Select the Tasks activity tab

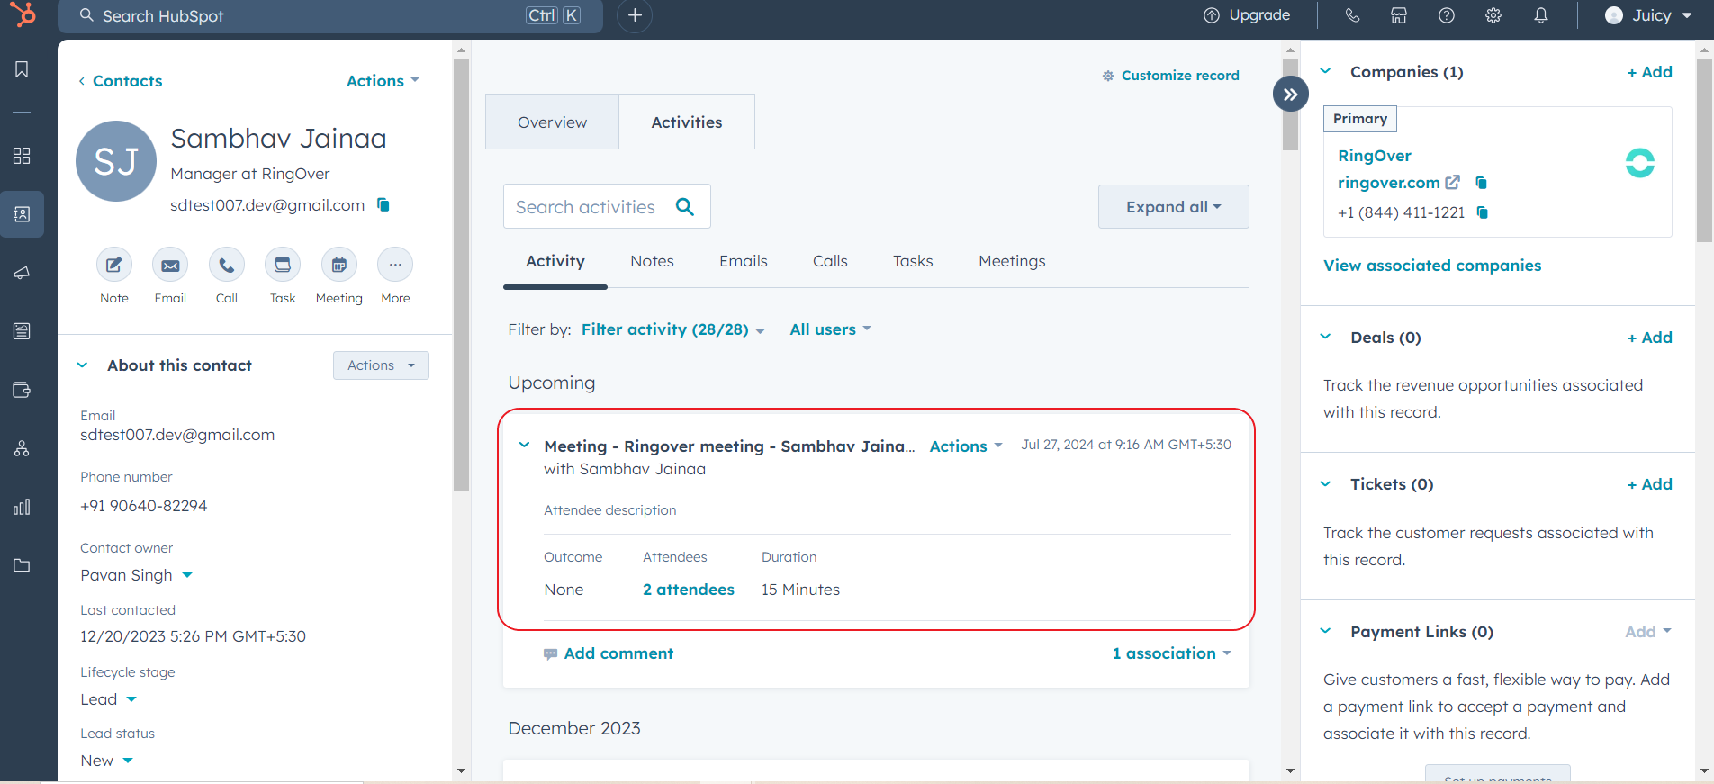click(913, 261)
